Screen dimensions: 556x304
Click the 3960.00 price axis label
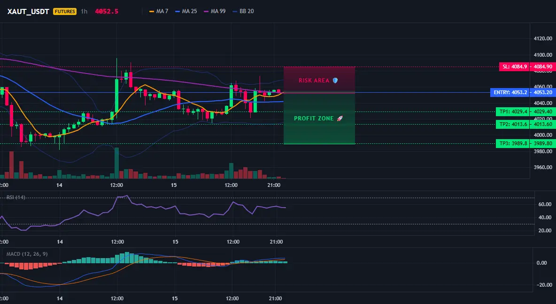click(543, 167)
